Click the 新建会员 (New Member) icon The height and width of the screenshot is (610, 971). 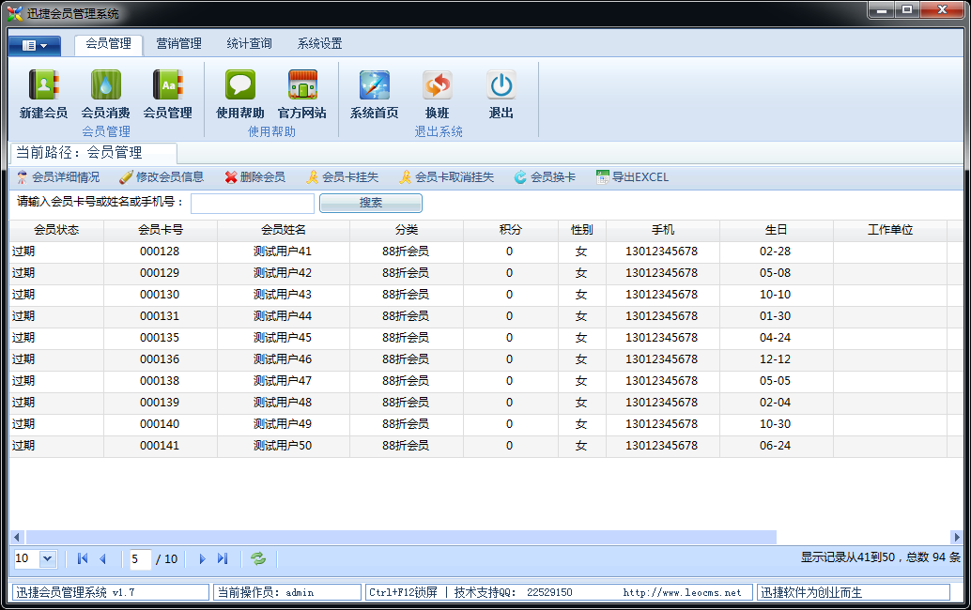pyautogui.click(x=43, y=85)
